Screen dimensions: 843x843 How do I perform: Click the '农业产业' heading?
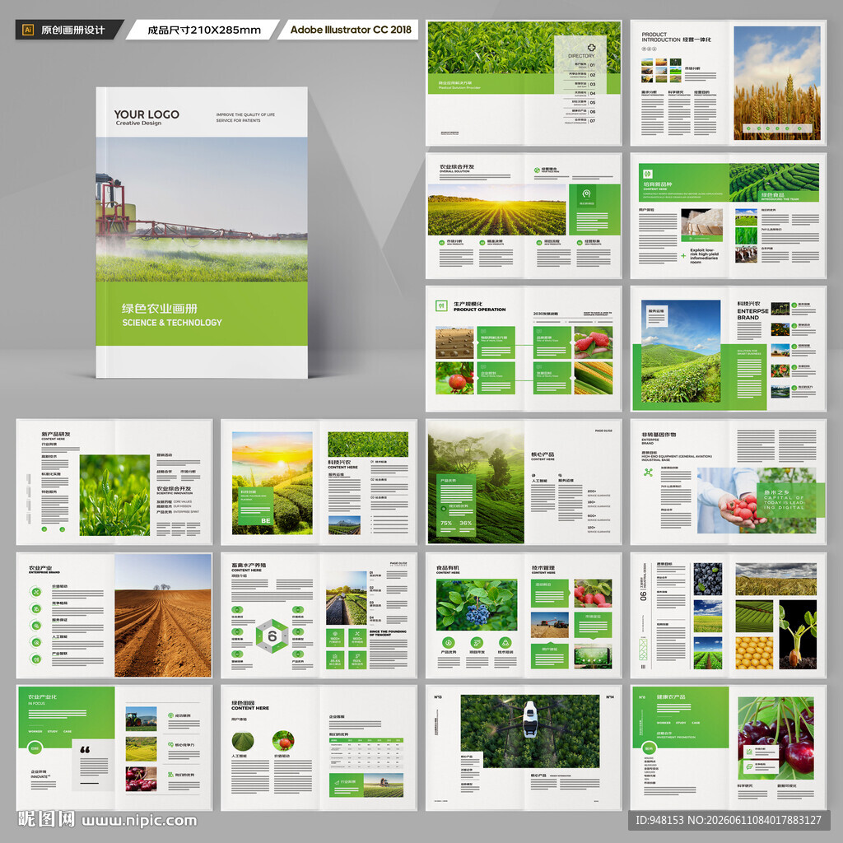pyautogui.click(x=40, y=568)
